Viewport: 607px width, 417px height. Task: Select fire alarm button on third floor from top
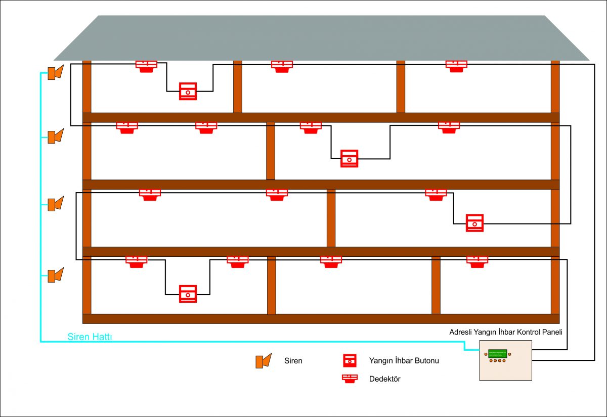pyautogui.click(x=474, y=223)
